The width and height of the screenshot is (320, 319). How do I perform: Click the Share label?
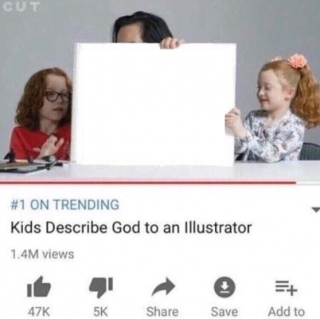pyautogui.click(x=162, y=312)
